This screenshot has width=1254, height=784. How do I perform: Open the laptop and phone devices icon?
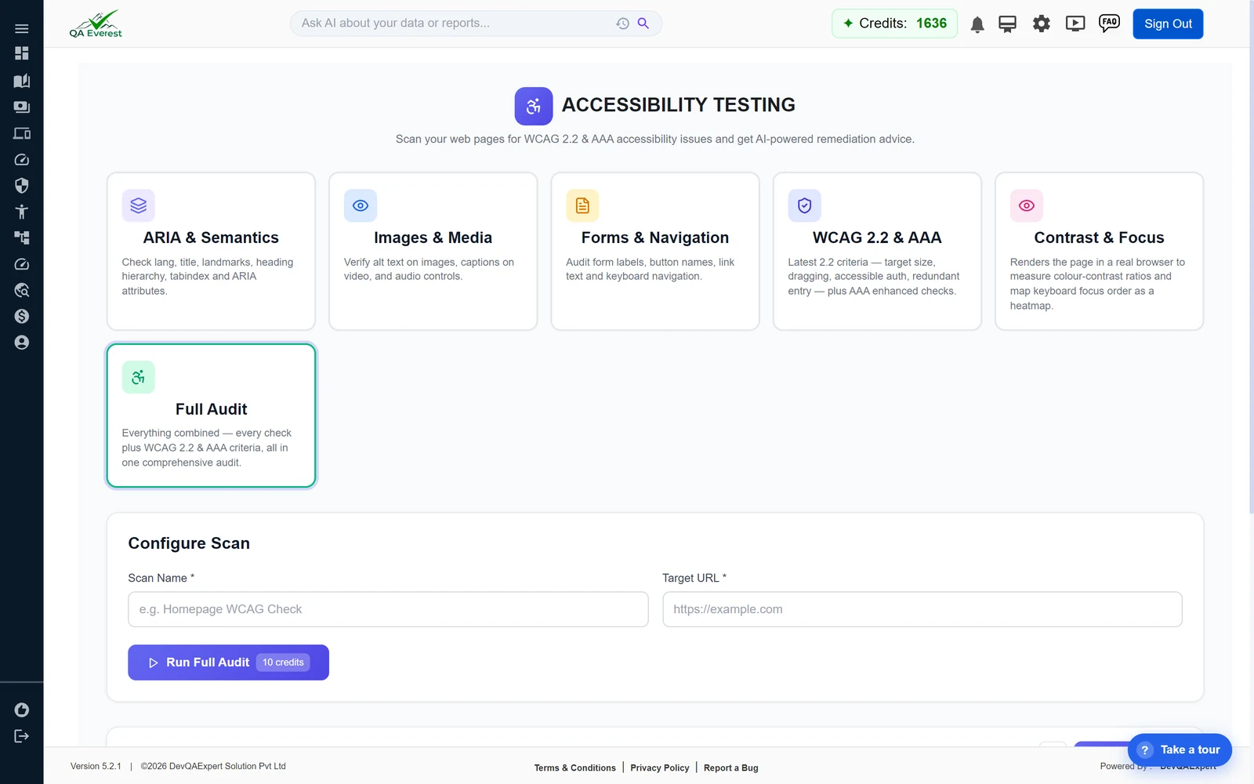21,133
